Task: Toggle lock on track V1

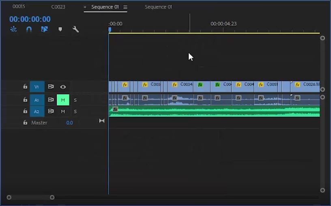Action: click(x=25, y=86)
